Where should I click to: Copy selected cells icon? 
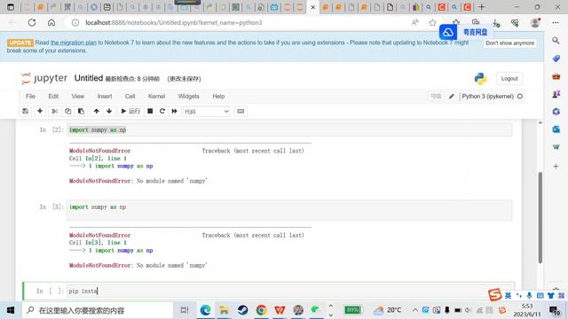tap(67, 111)
